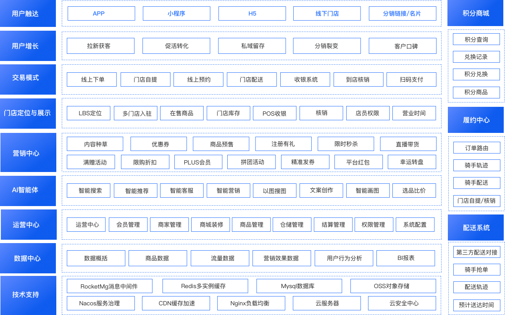Viewport: 505px width, 315px height.
Task: Open 商品管理 in 运营中心 row
Action: (251, 225)
